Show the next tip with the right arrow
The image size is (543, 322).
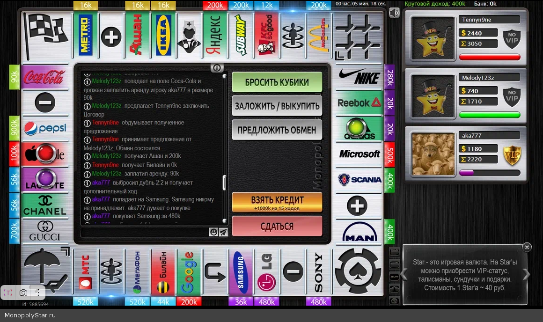[x=526, y=275]
